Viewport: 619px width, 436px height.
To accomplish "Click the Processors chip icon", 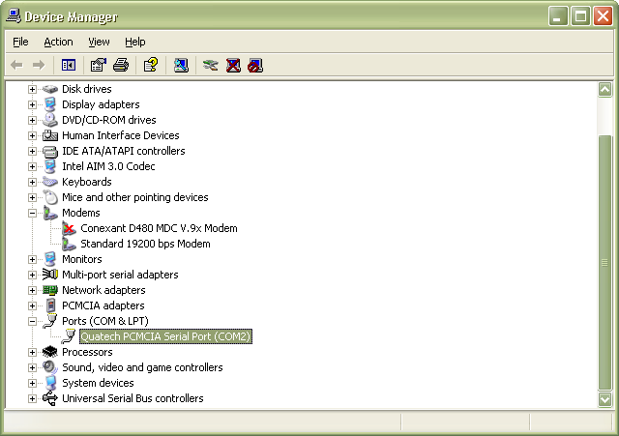I will coord(50,352).
